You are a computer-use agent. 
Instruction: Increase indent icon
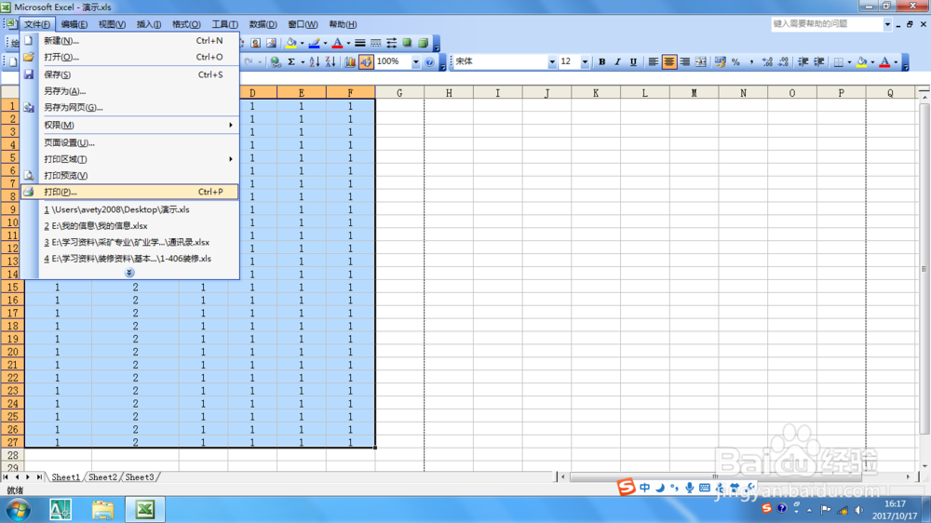[x=818, y=61]
